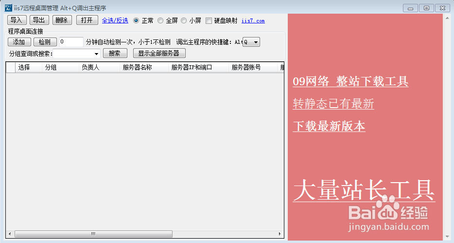Viewport: 454px width, 243px height.
Task: Click the 服务器IP和端口 column header
Action: (198, 67)
